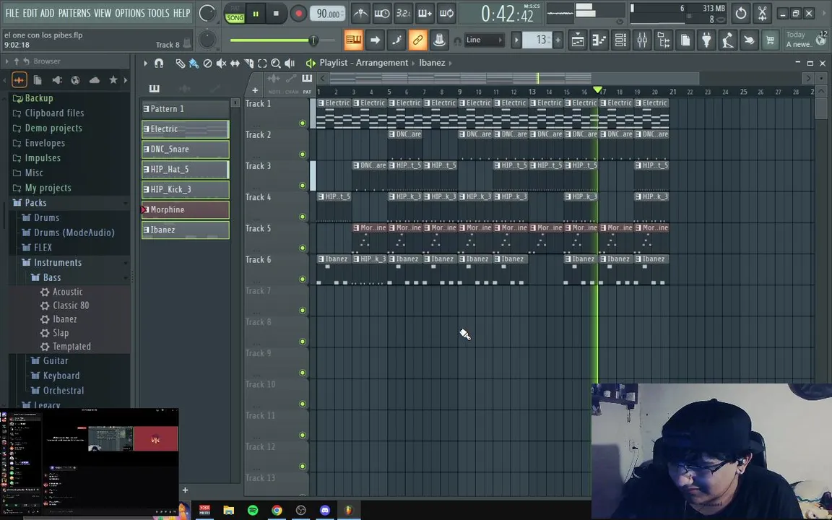Viewport: 832px width, 520px height.
Task: Click the red record button
Action: [298, 14]
